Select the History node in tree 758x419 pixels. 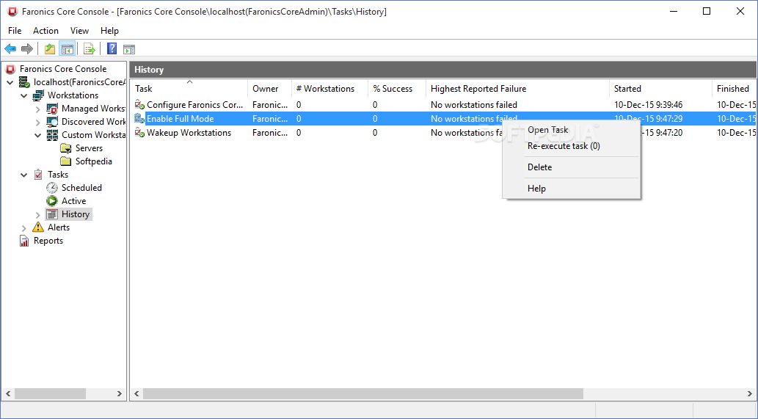[75, 214]
